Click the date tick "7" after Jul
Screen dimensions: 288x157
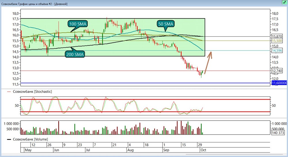[95, 145]
